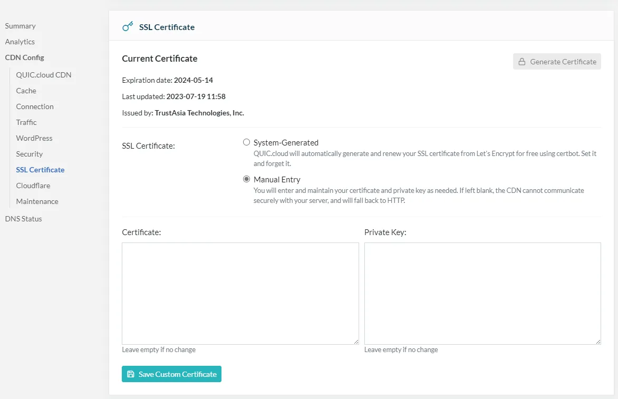Navigate to Connection settings
This screenshot has height=399, width=618.
coord(35,106)
